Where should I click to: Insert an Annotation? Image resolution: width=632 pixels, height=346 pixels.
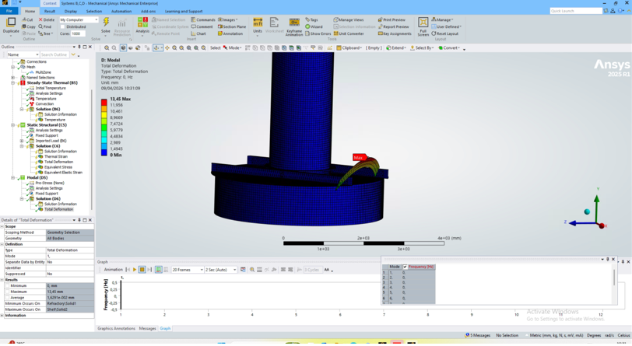[x=230, y=33]
